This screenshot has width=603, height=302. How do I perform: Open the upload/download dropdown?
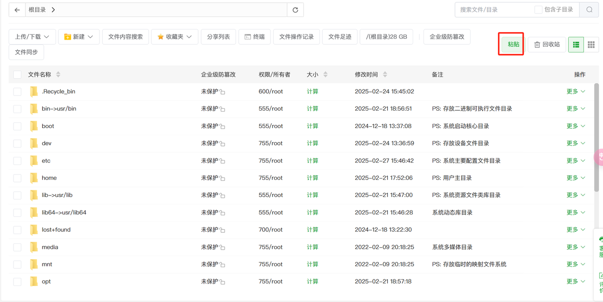(x=33, y=37)
